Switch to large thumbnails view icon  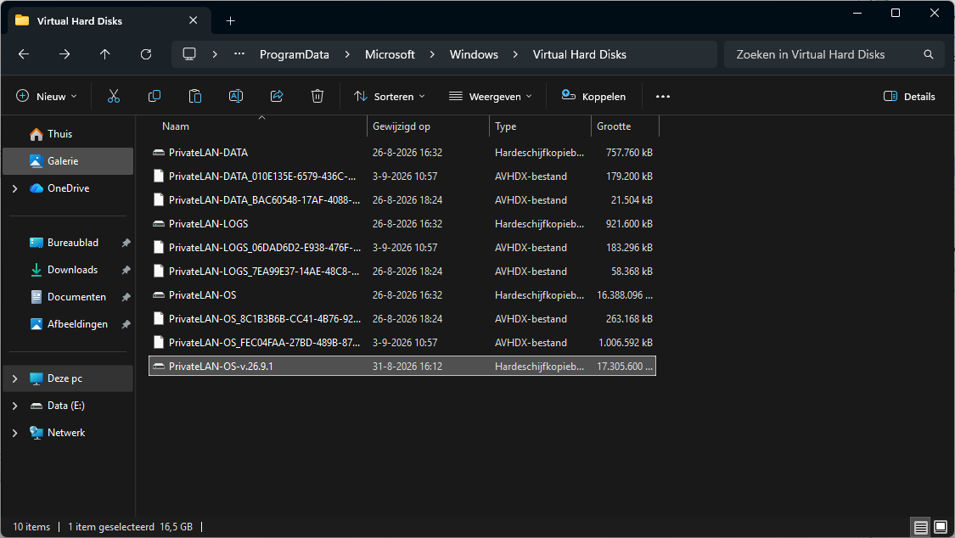(941, 527)
